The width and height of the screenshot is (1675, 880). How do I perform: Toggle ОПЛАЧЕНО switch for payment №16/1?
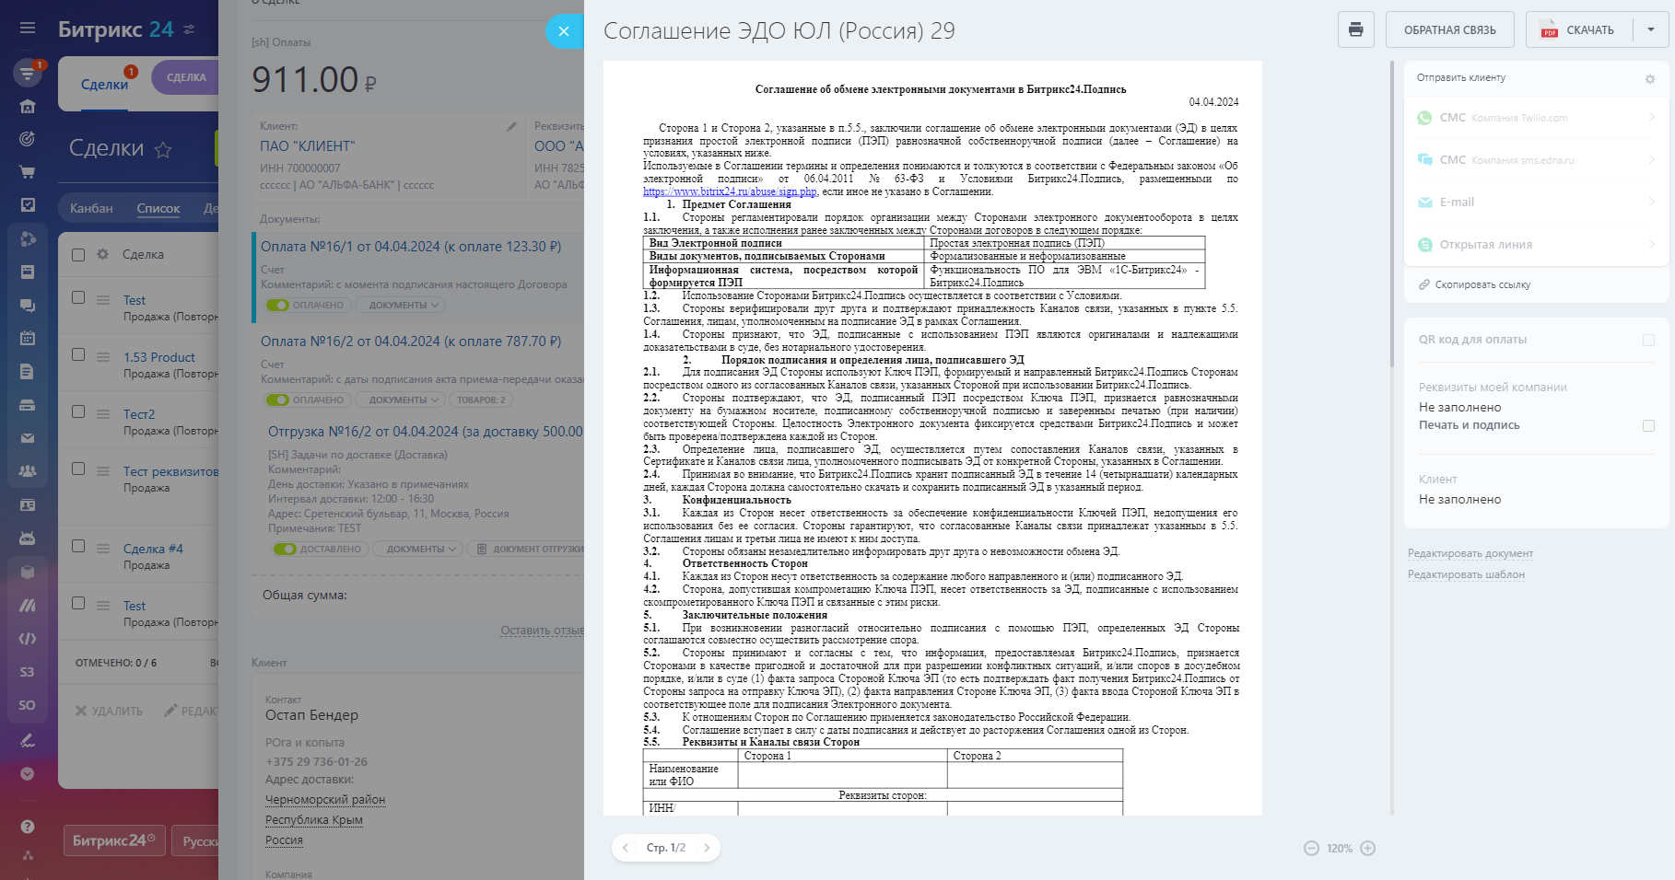[277, 305]
